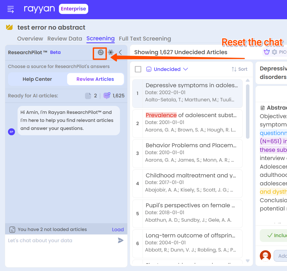Open the hamburger navigation menu

[10, 9]
